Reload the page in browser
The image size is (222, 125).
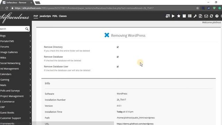tap(7, 8)
